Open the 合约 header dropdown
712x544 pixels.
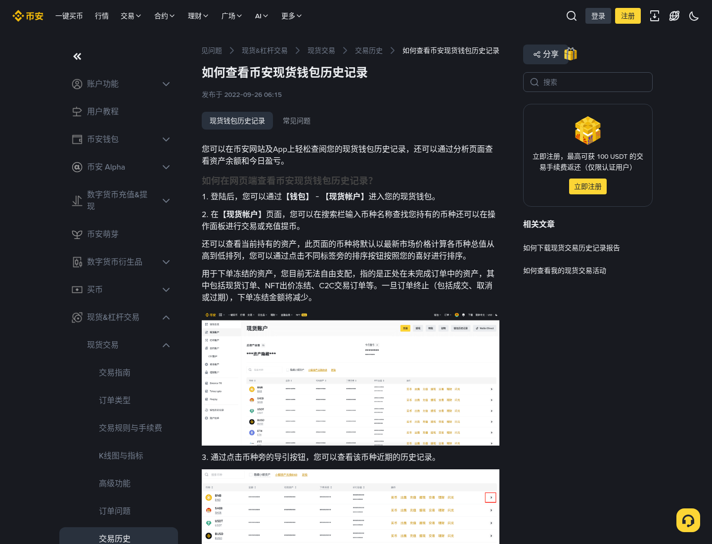click(165, 16)
